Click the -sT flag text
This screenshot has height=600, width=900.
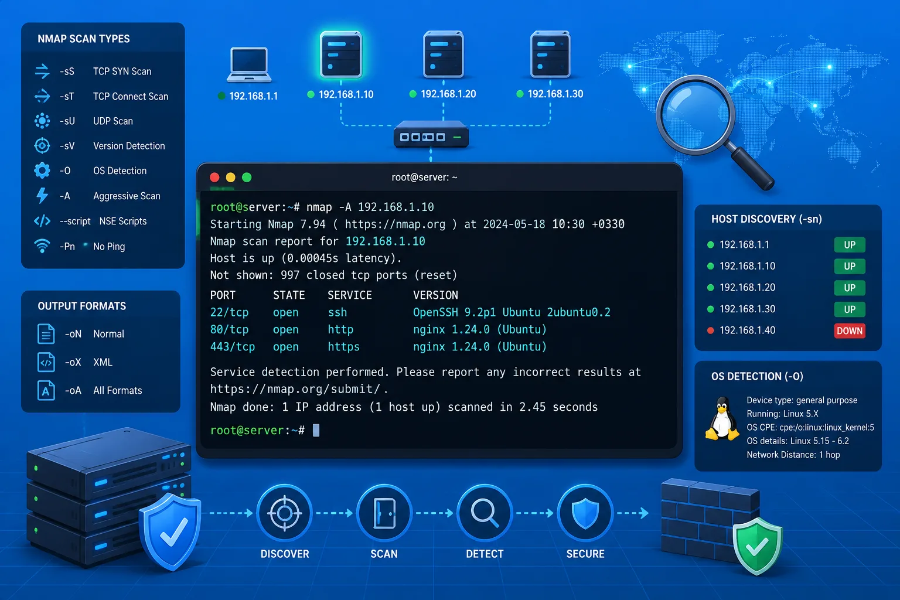tap(67, 96)
